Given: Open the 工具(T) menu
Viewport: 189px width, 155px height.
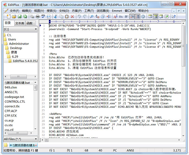Looking at the screenshot, I should (x=89, y=11).
